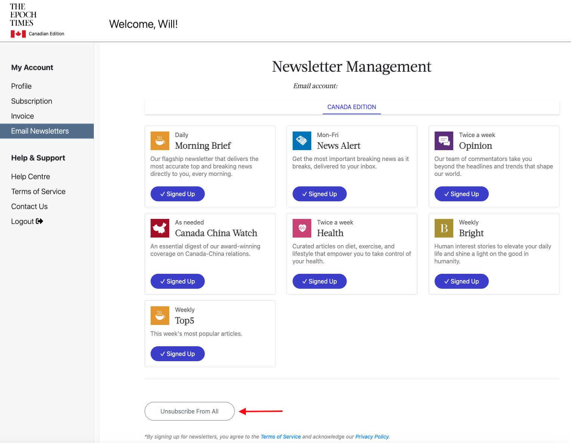This screenshot has width=571, height=443.
Task: Click the News Alert newspaper icon
Action: tap(302, 141)
